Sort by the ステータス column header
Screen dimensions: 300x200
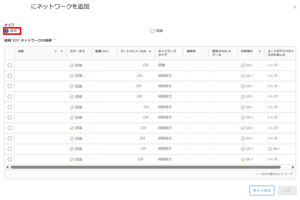[77, 51]
